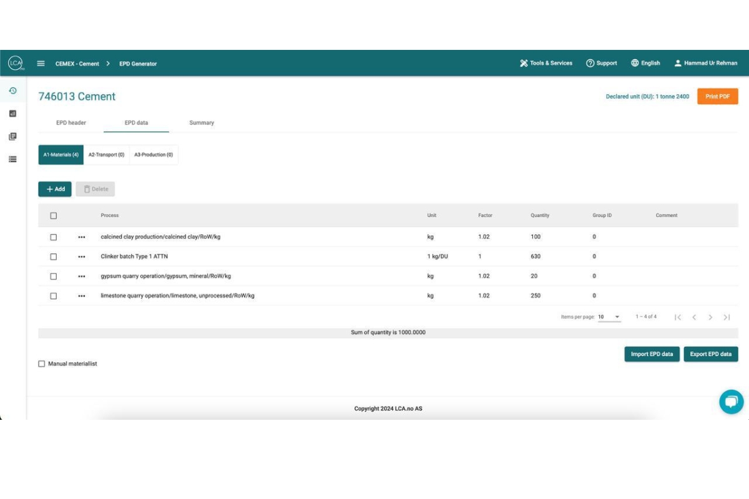Switch to the Summary tab

(202, 123)
